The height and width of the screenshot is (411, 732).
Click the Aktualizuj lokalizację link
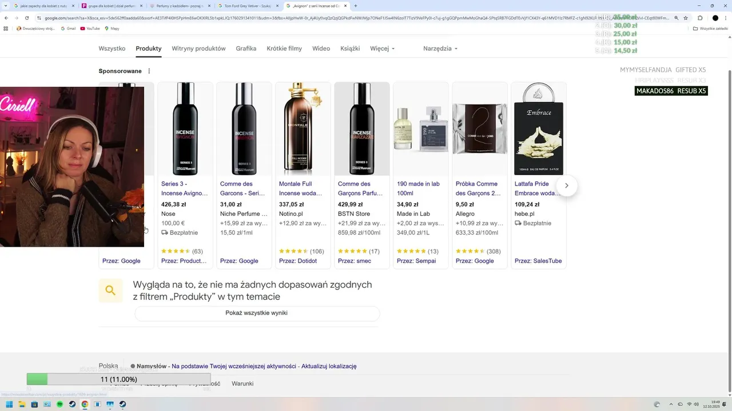tap(329, 366)
